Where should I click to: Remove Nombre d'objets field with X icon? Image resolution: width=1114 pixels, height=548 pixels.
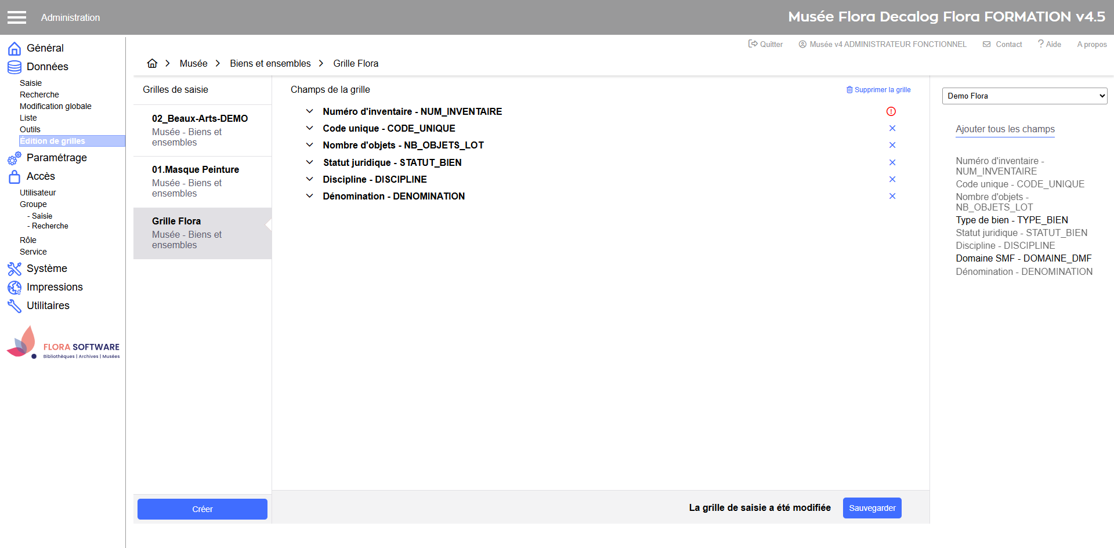click(x=892, y=145)
